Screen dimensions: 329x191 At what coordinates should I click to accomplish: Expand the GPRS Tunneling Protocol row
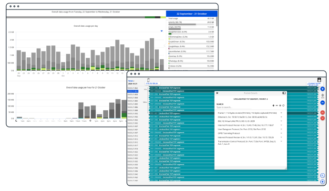coord(281,133)
